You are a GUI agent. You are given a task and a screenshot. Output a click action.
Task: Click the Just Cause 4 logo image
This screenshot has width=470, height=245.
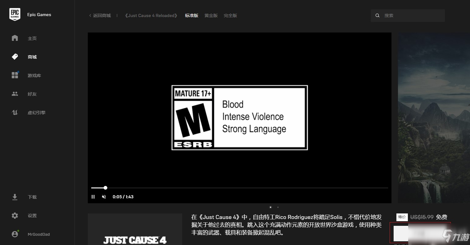(135, 229)
